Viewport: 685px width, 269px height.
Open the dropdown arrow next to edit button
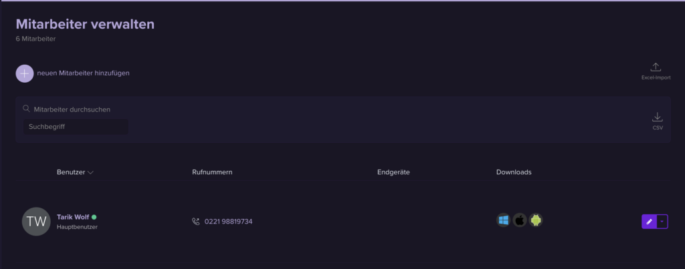coord(662,222)
